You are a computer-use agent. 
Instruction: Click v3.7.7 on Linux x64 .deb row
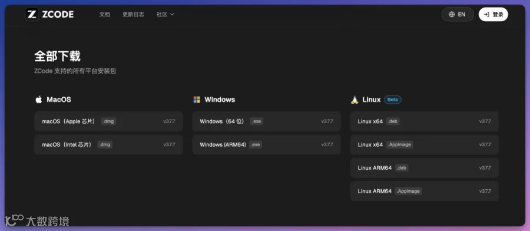coord(485,121)
